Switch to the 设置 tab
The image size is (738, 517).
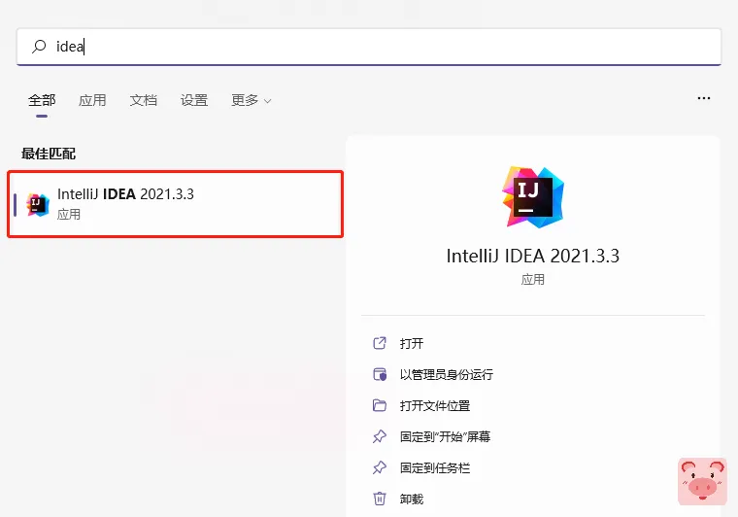(x=194, y=100)
